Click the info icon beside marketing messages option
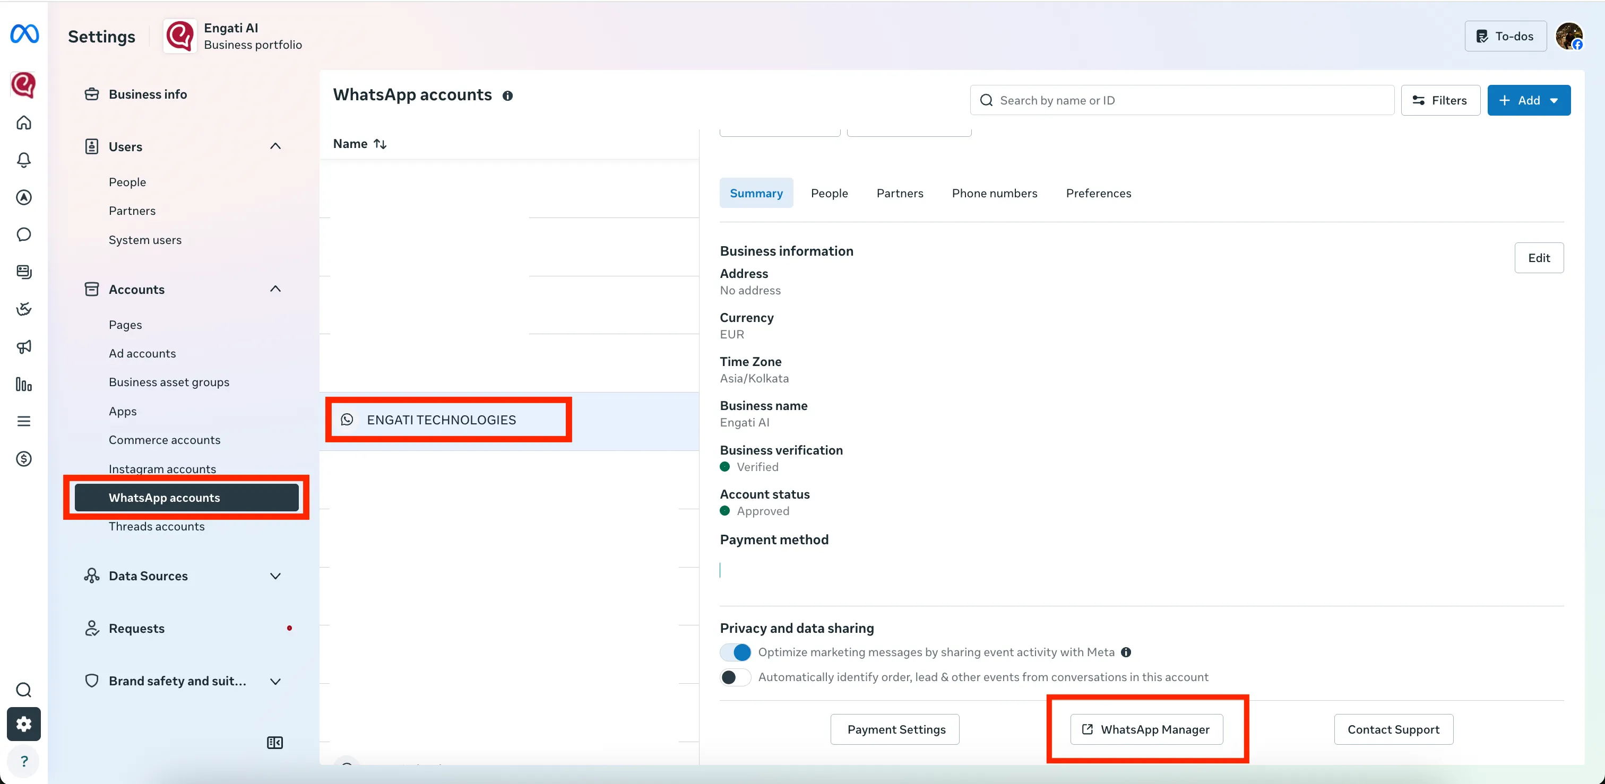This screenshot has width=1605, height=784. (x=1126, y=652)
